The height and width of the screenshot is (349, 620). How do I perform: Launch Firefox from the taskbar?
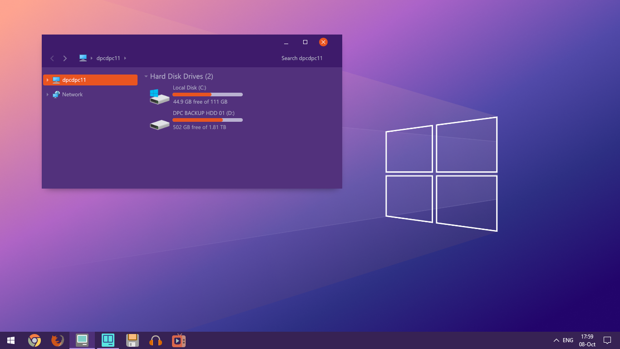pyautogui.click(x=58, y=340)
